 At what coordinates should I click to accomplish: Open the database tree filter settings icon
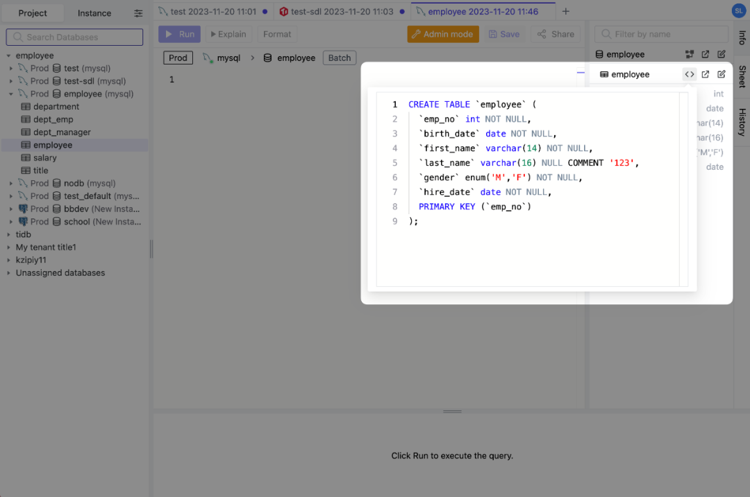pos(138,13)
